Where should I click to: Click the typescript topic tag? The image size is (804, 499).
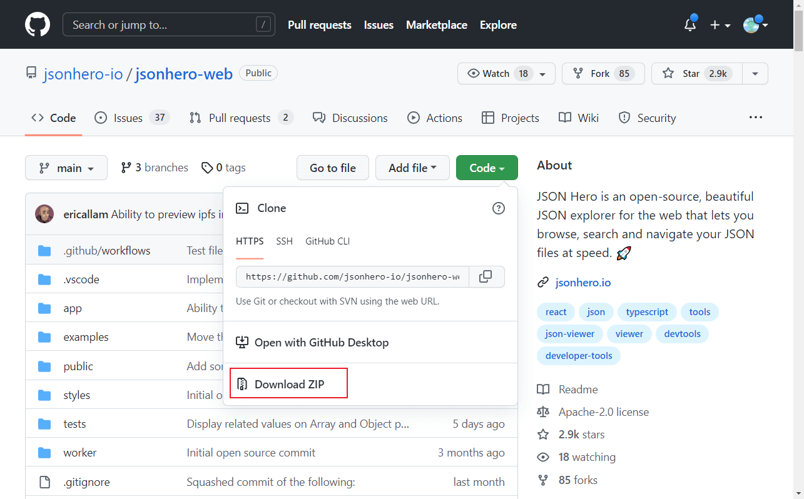(x=647, y=312)
